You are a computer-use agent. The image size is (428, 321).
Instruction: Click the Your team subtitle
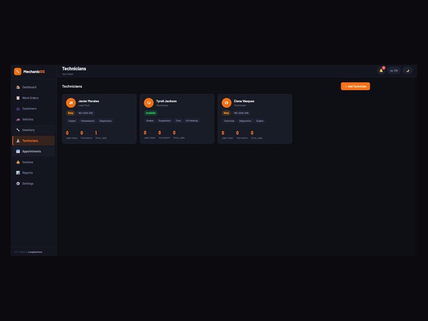coord(67,74)
